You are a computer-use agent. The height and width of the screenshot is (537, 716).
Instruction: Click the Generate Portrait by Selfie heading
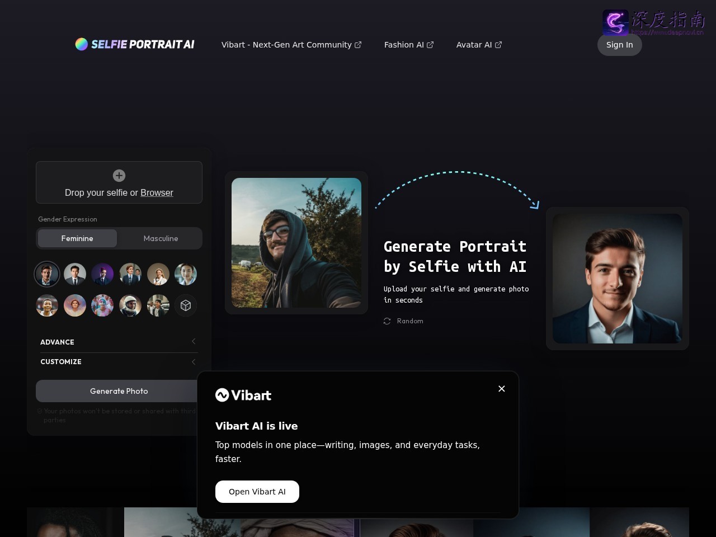tap(455, 257)
